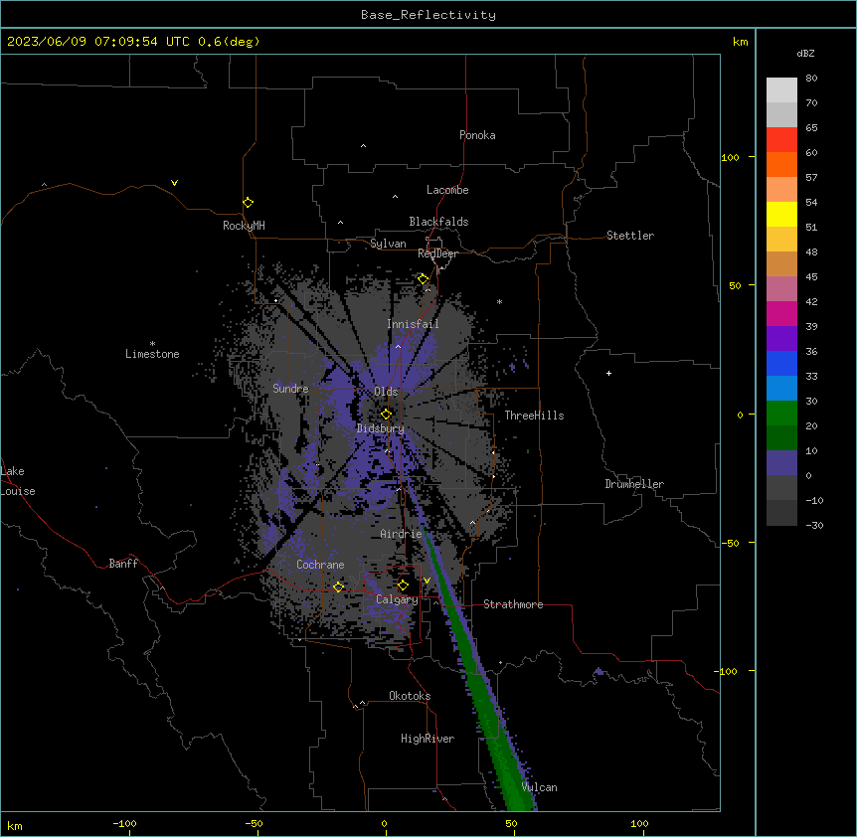Click the dBZ legend heading
This screenshot has height=837, width=857.
(805, 53)
